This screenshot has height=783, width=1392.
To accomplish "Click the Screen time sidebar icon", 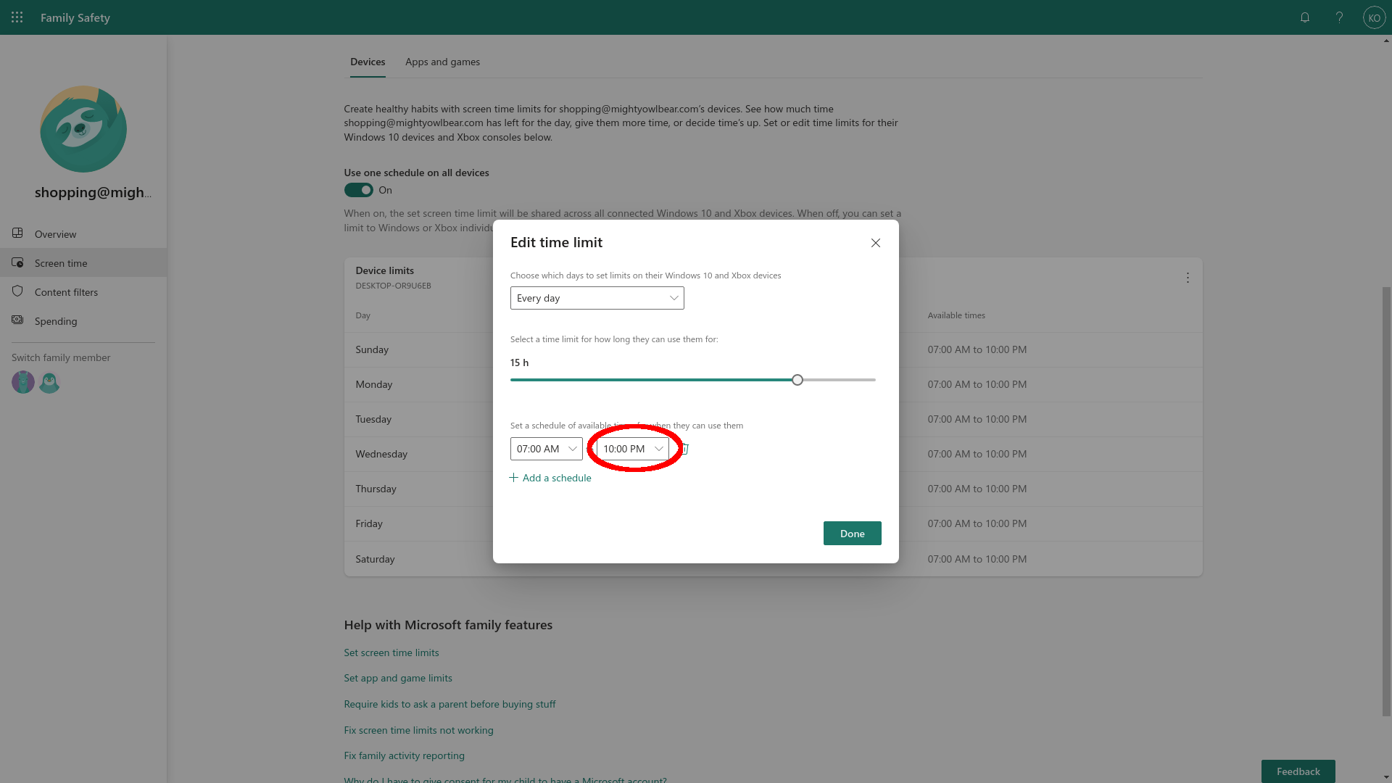I will (18, 262).
